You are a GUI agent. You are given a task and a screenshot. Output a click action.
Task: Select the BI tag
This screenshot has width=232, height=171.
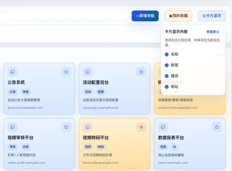click(175, 147)
